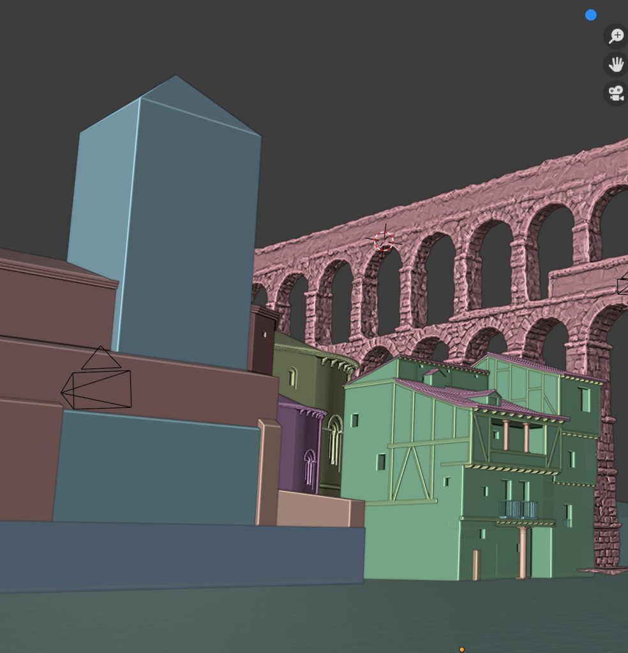Click the red-white 3D cursor
The width and height of the screenshot is (628, 653).
tap(384, 241)
